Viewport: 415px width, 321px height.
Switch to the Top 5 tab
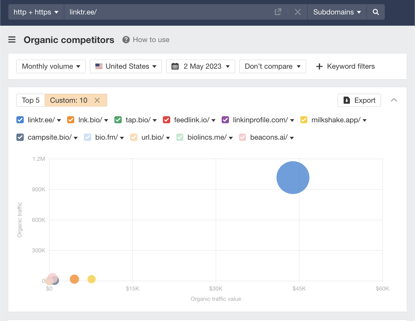coord(30,100)
